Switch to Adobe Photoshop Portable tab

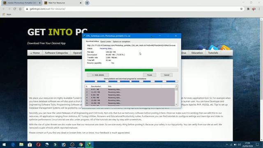22,3
